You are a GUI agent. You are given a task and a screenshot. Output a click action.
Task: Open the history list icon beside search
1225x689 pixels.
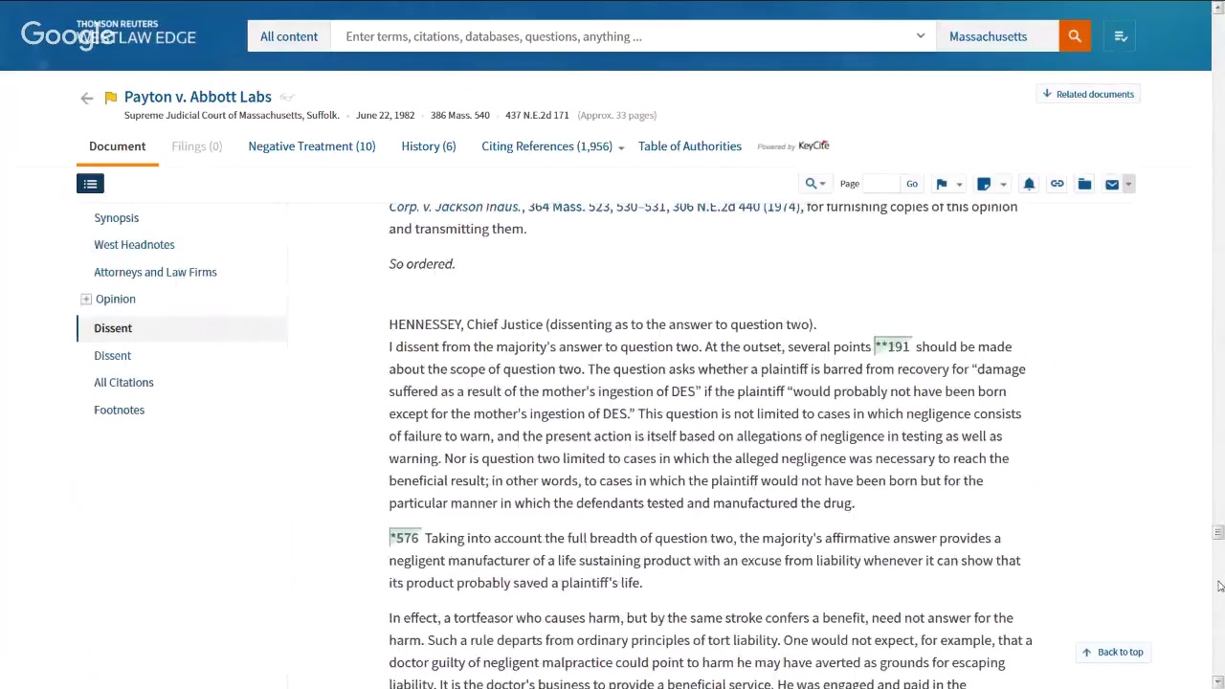[x=1121, y=36]
